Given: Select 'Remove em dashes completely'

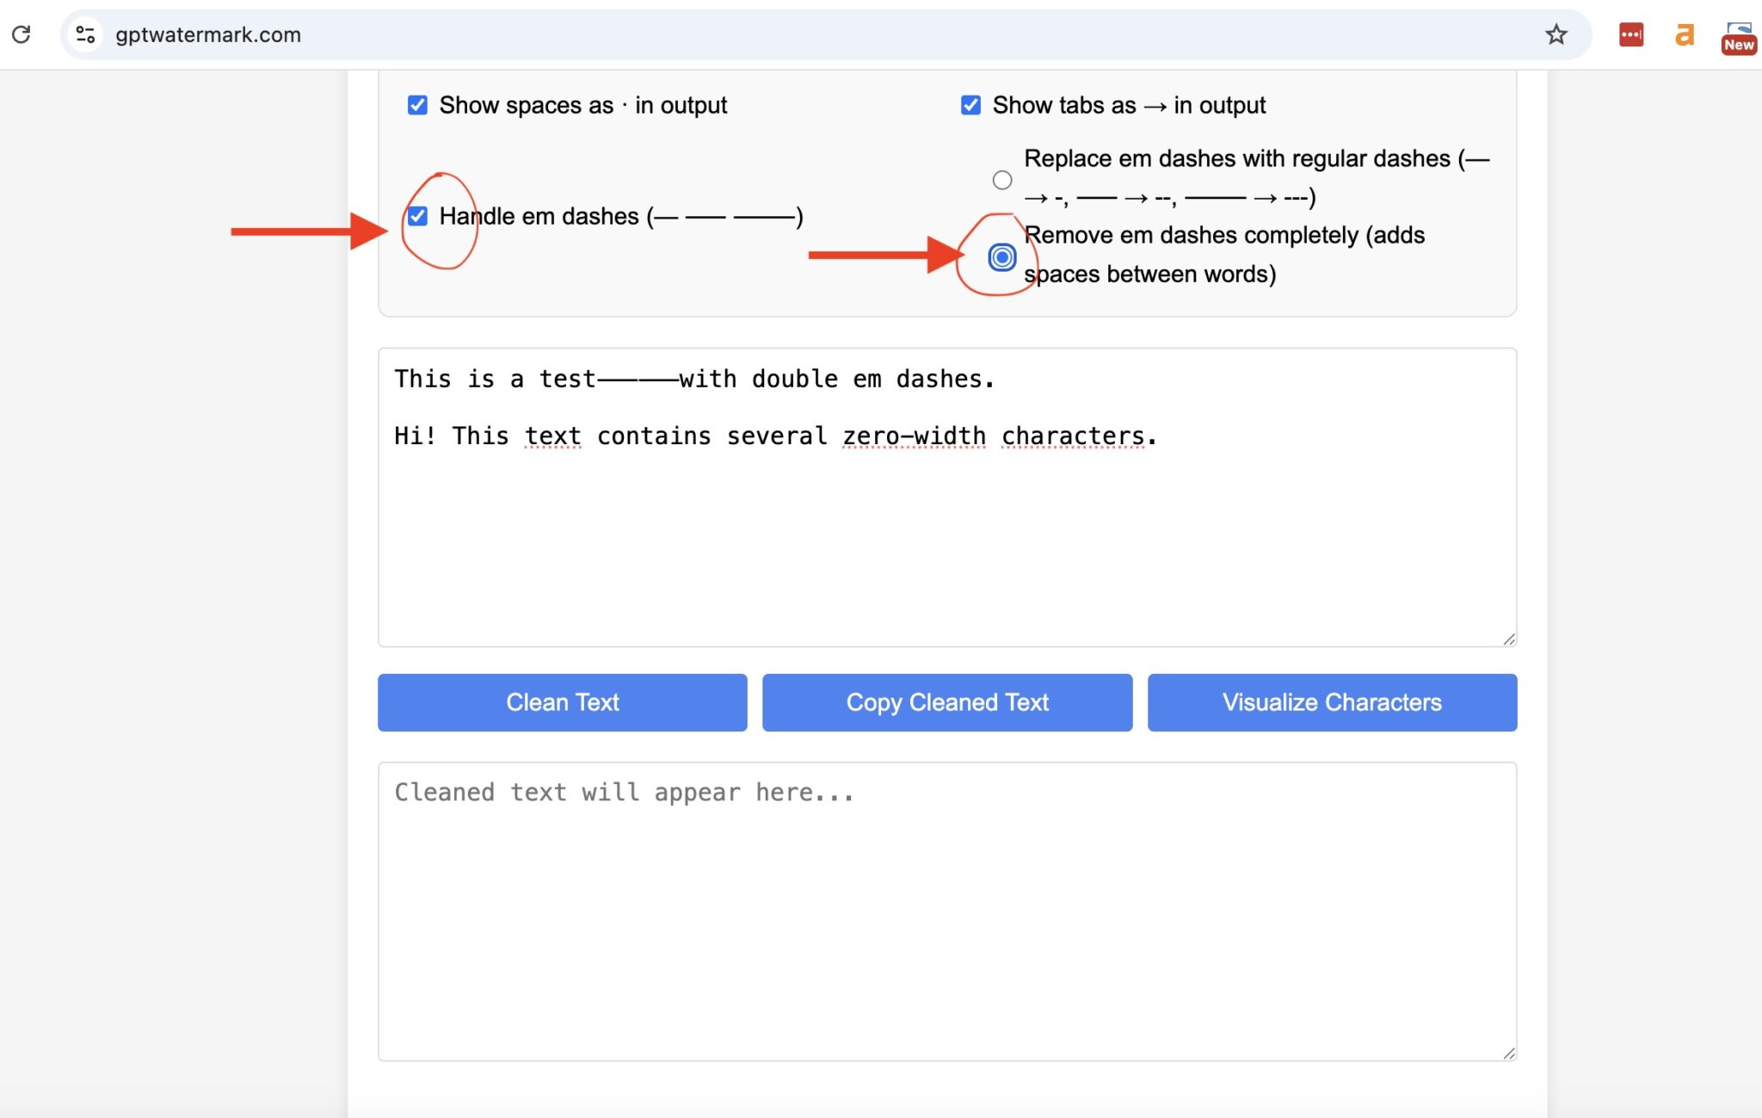Looking at the screenshot, I should [x=1001, y=256].
